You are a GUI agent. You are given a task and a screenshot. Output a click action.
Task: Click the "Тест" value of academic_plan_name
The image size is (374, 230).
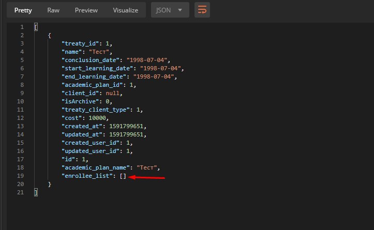pyautogui.click(x=147, y=167)
